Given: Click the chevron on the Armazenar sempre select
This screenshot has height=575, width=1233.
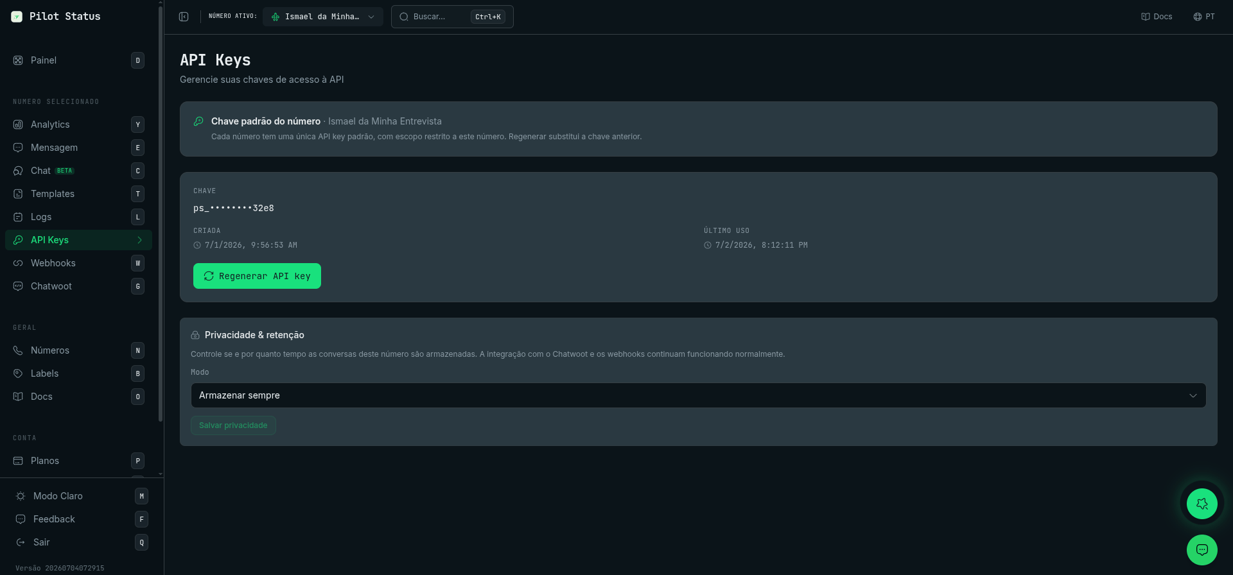Looking at the screenshot, I should (1193, 395).
